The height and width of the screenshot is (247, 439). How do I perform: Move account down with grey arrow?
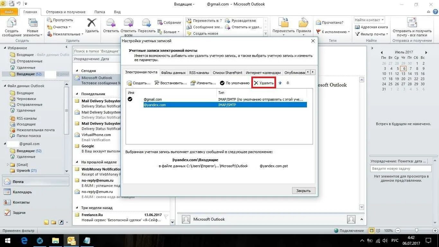288,83
